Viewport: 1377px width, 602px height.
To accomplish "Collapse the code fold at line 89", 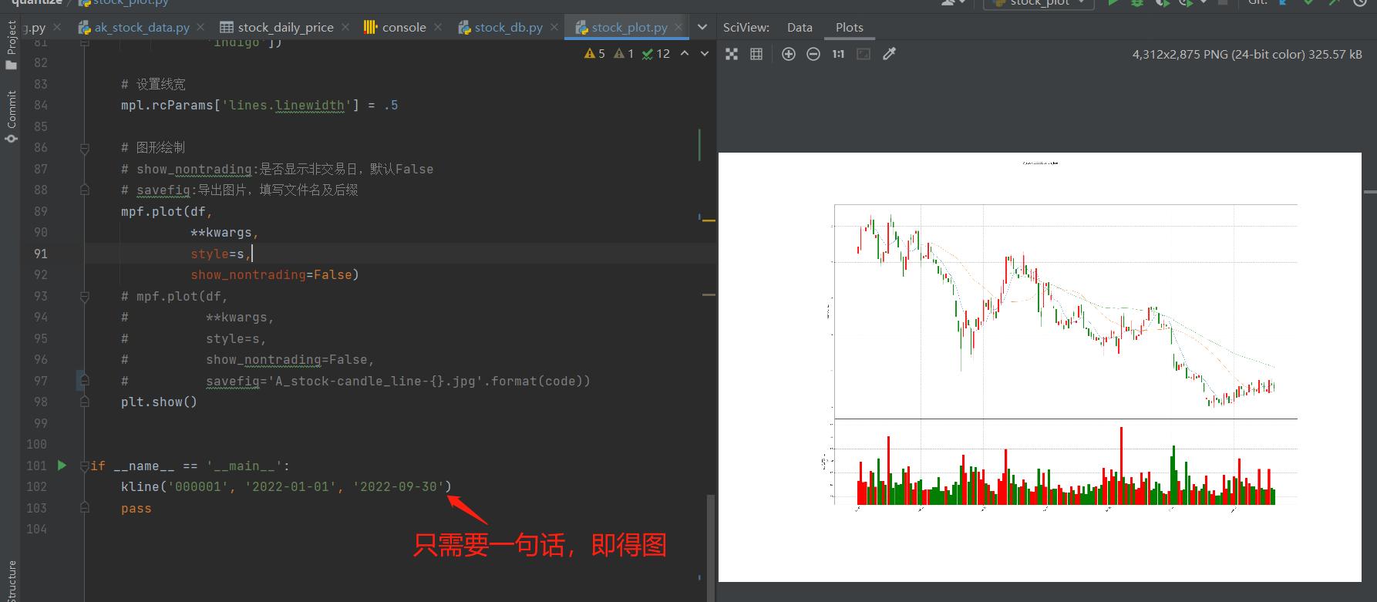I will coord(85,211).
